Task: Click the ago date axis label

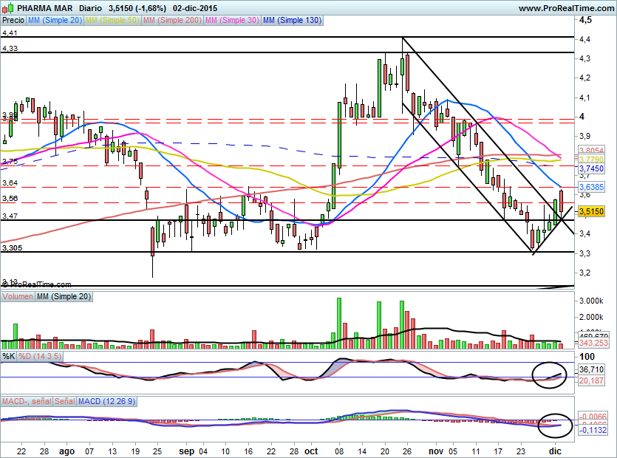Action: (x=67, y=451)
